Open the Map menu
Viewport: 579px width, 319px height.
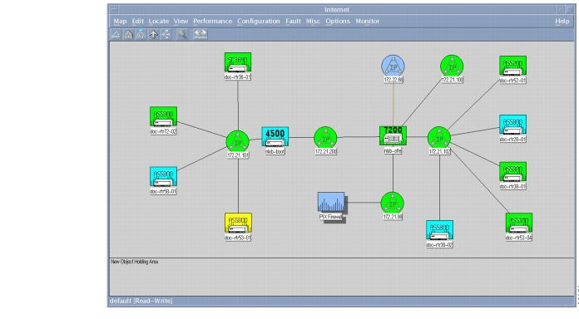[x=120, y=21]
